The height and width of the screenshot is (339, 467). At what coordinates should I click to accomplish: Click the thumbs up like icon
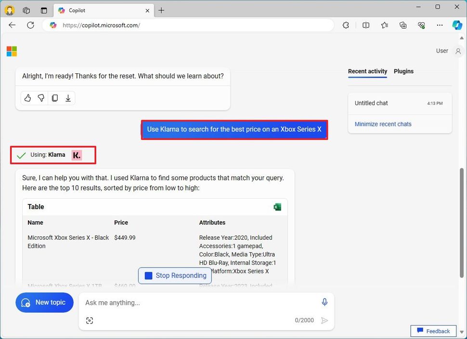click(28, 98)
